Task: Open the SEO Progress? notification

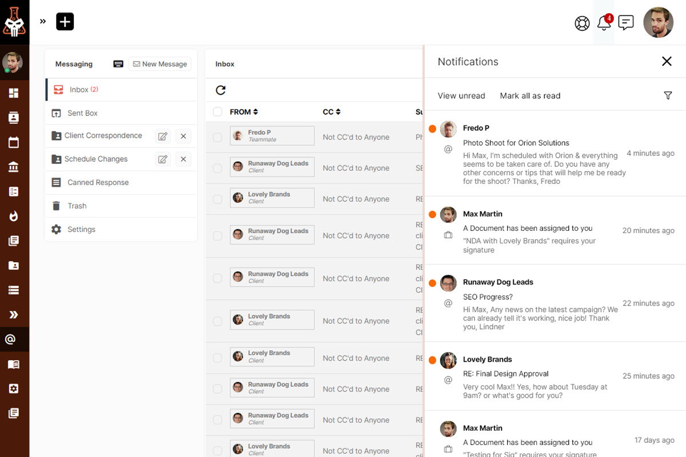Action: pos(556,304)
